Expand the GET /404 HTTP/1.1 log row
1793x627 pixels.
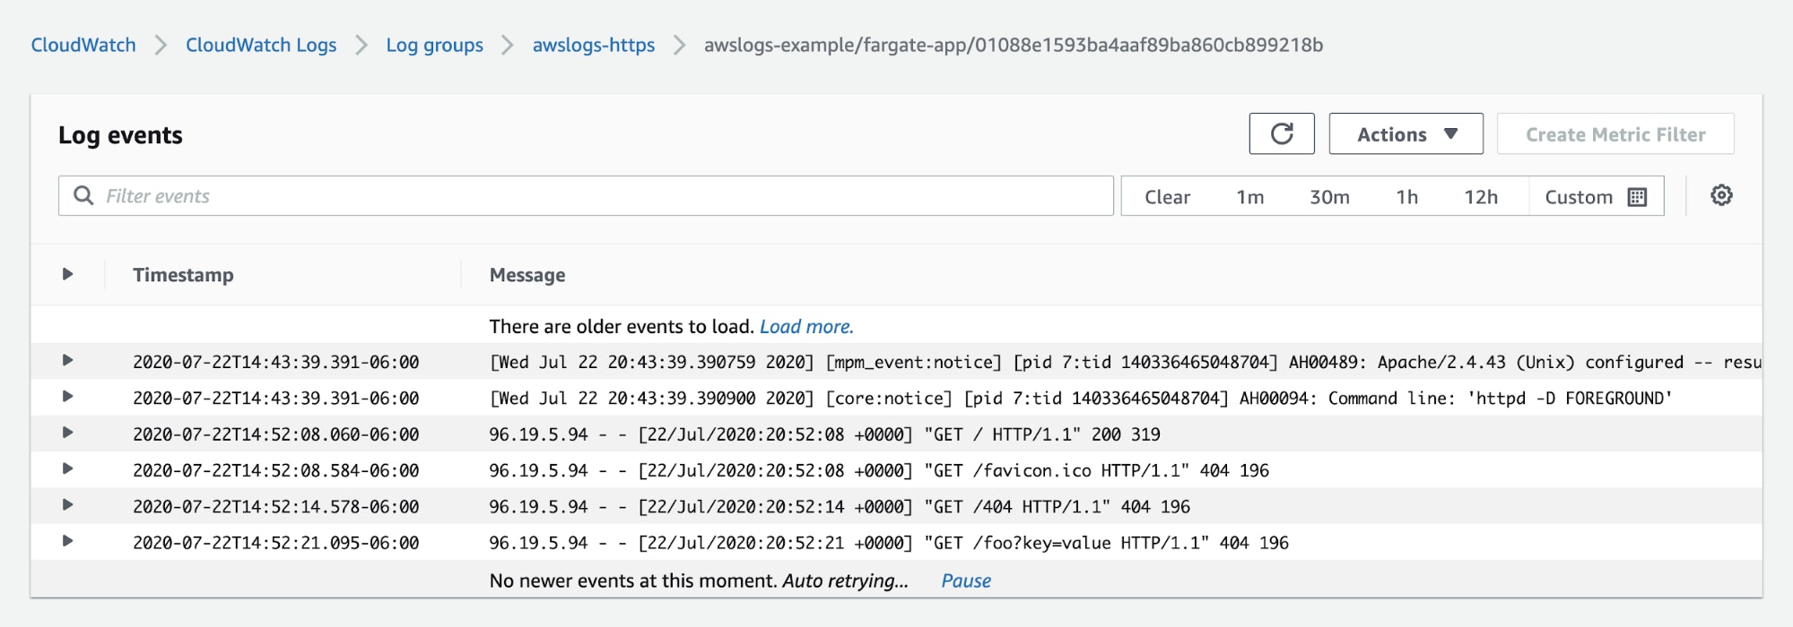tap(67, 504)
